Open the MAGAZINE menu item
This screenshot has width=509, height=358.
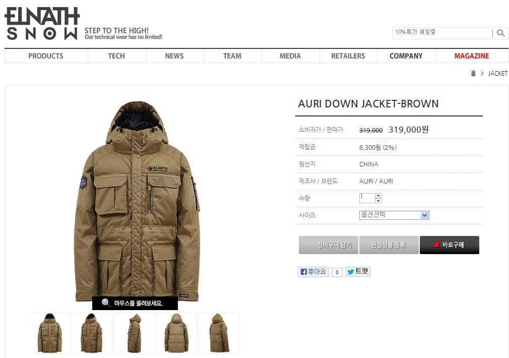(x=471, y=56)
